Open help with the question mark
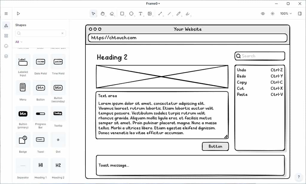 (299, 177)
